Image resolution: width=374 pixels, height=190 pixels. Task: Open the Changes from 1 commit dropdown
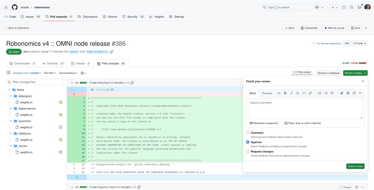pos(27,73)
